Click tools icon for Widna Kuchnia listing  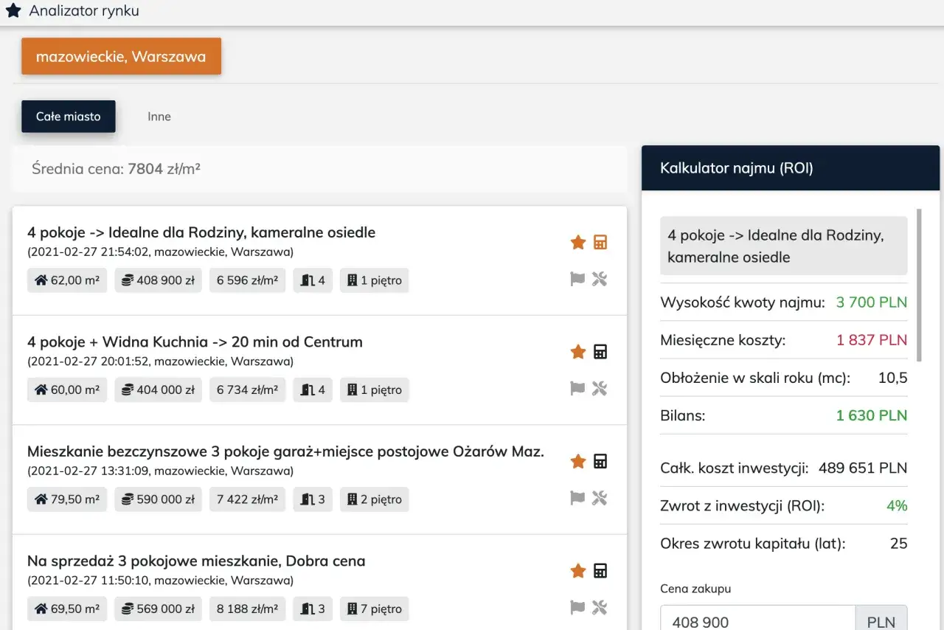(600, 388)
